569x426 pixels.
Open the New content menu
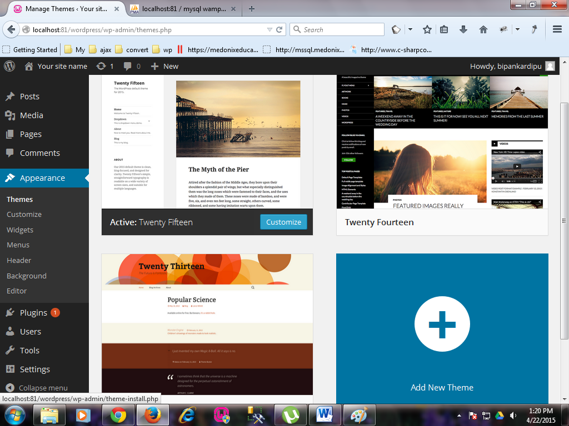[x=164, y=67]
